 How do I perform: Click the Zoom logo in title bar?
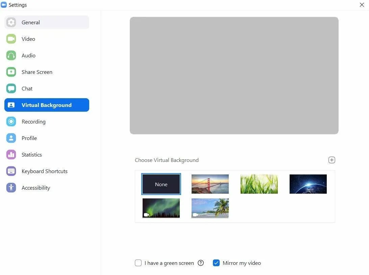coord(4,5)
